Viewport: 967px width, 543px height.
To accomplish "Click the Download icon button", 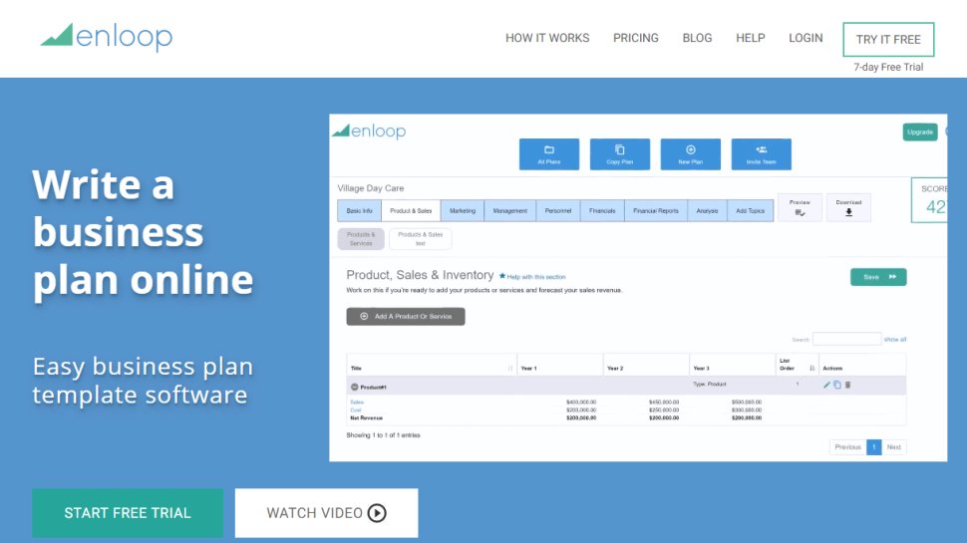I will click(848, 207).
